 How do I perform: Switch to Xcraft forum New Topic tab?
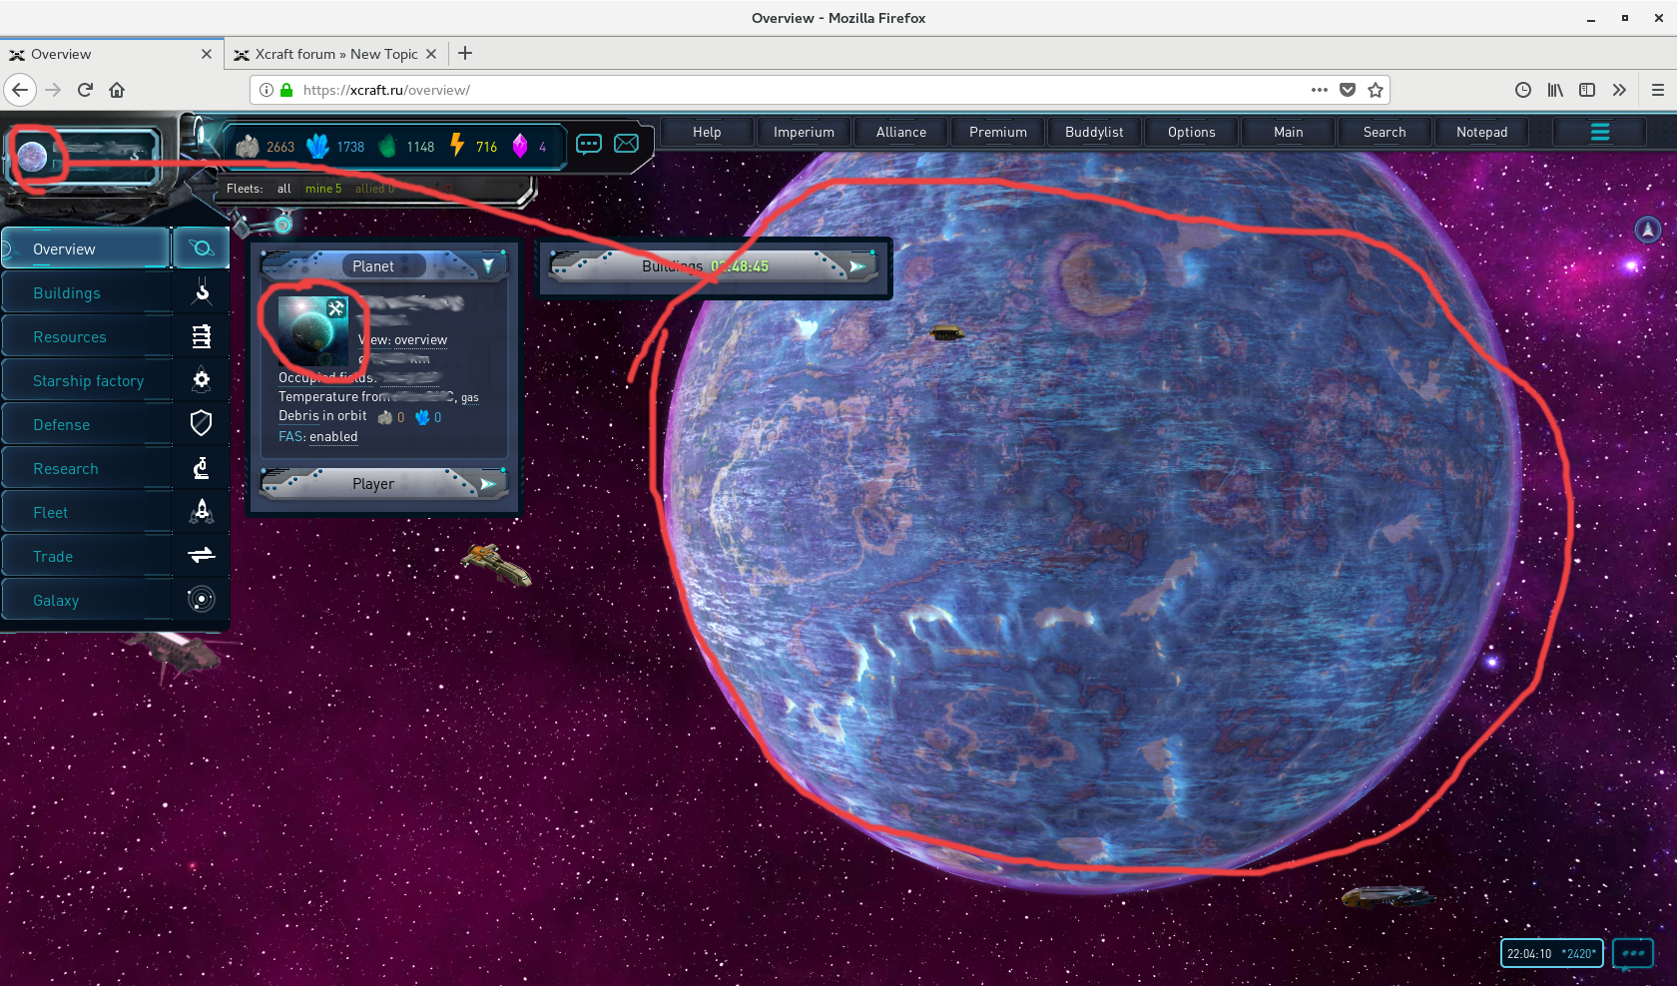335,54
